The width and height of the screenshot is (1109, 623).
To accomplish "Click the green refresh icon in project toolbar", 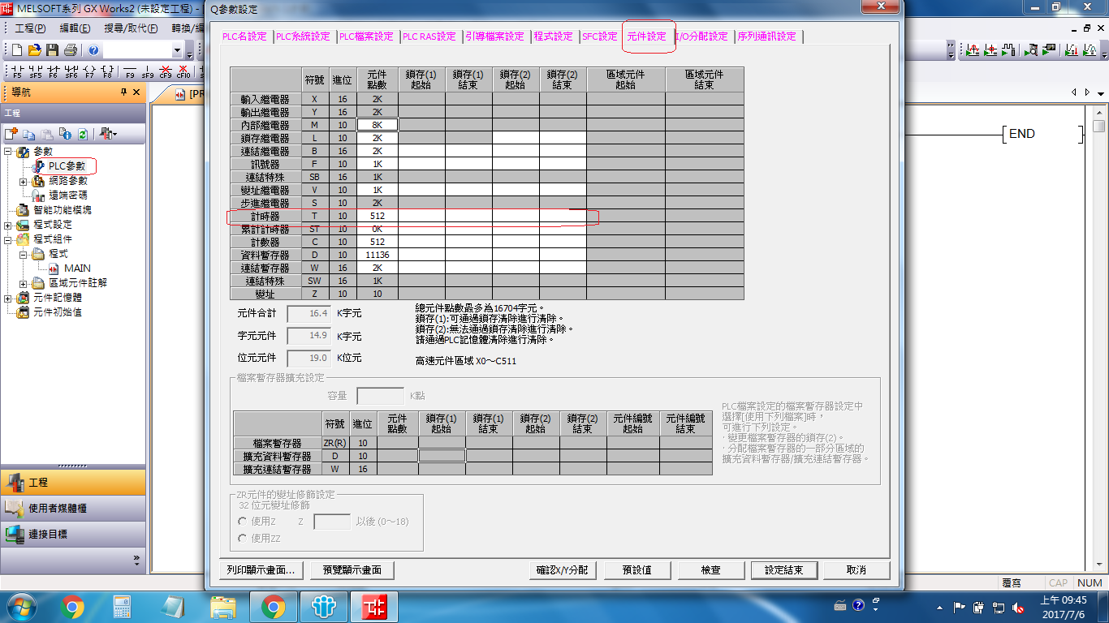I will pos(82,134).
